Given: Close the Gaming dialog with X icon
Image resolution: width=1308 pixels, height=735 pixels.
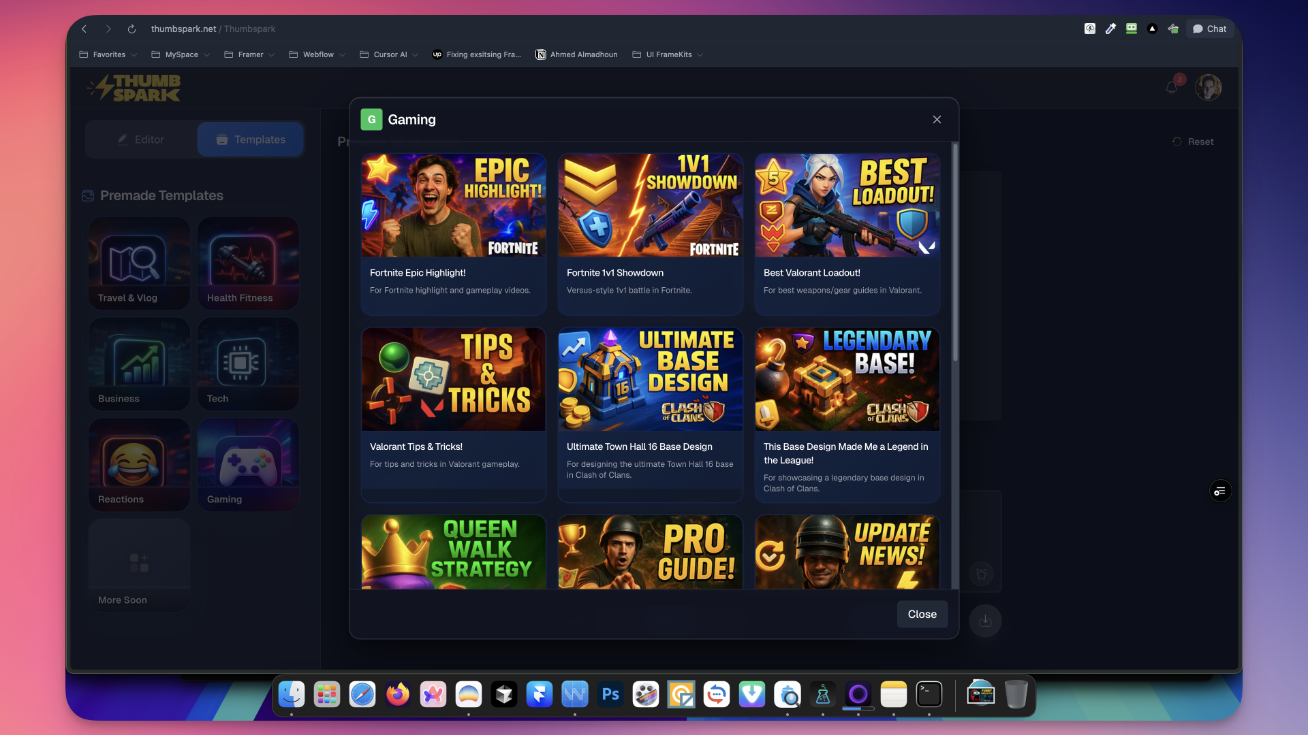Looking at the screenshot, I should click(937, 120).
